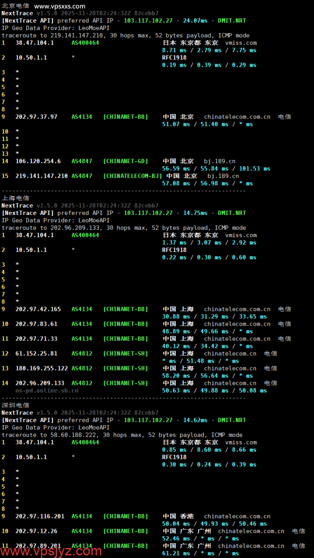Screen dimensions: 314x558
Task: Click the [CHINATELECOM-BJ] network label
Action: 133,176
